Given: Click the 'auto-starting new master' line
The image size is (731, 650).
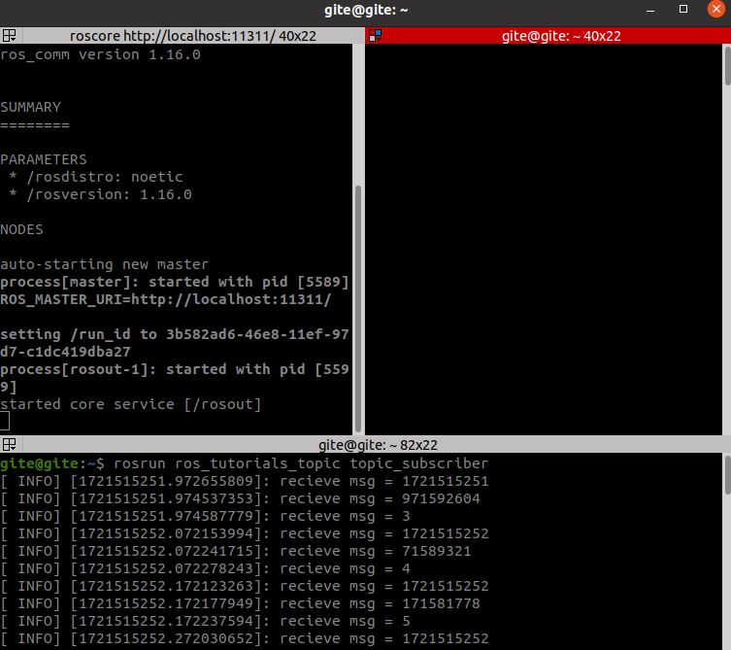Looking at the screenshot, I should (x=105, y=264).
